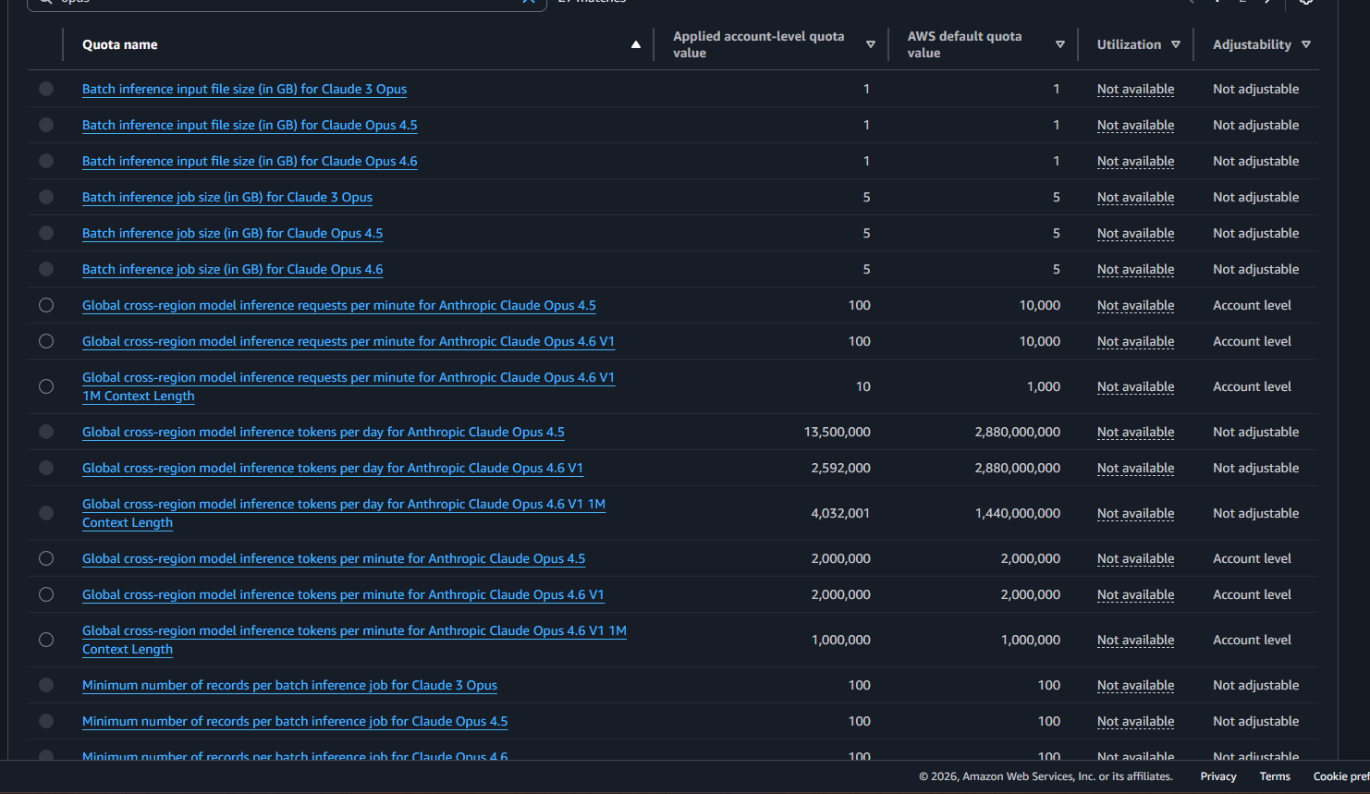Screen dimensions: 1370x794
Task: Open Batch inference job size for Claude 3 Opus
Action: click(227, 197)
